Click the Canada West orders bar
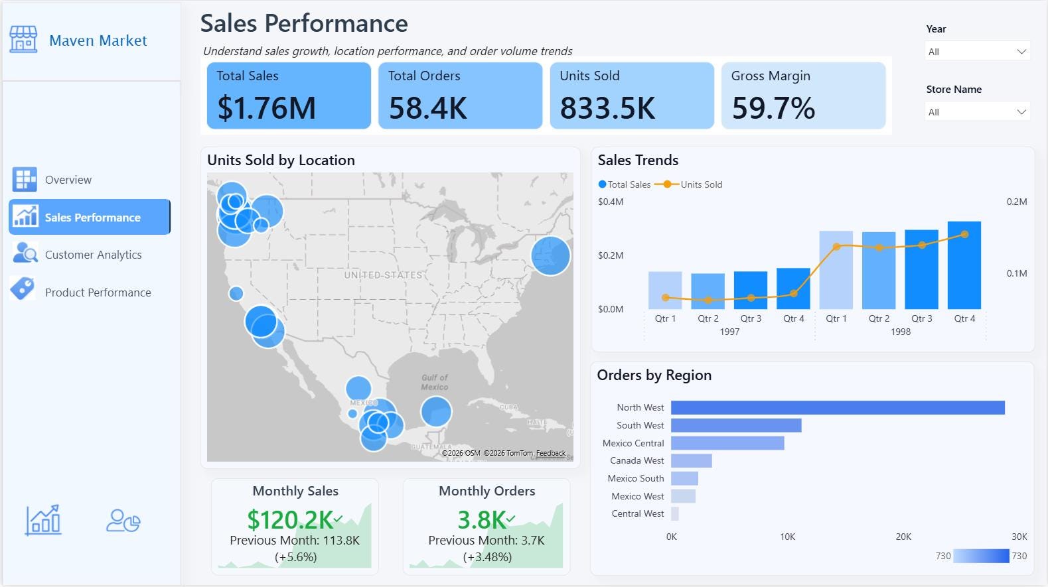The width and height of the screenshot is (1048, 587). coord(692,460)
